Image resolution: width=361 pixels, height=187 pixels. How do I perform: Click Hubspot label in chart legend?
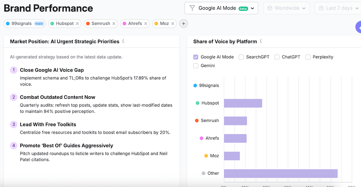tap(210, 103)
